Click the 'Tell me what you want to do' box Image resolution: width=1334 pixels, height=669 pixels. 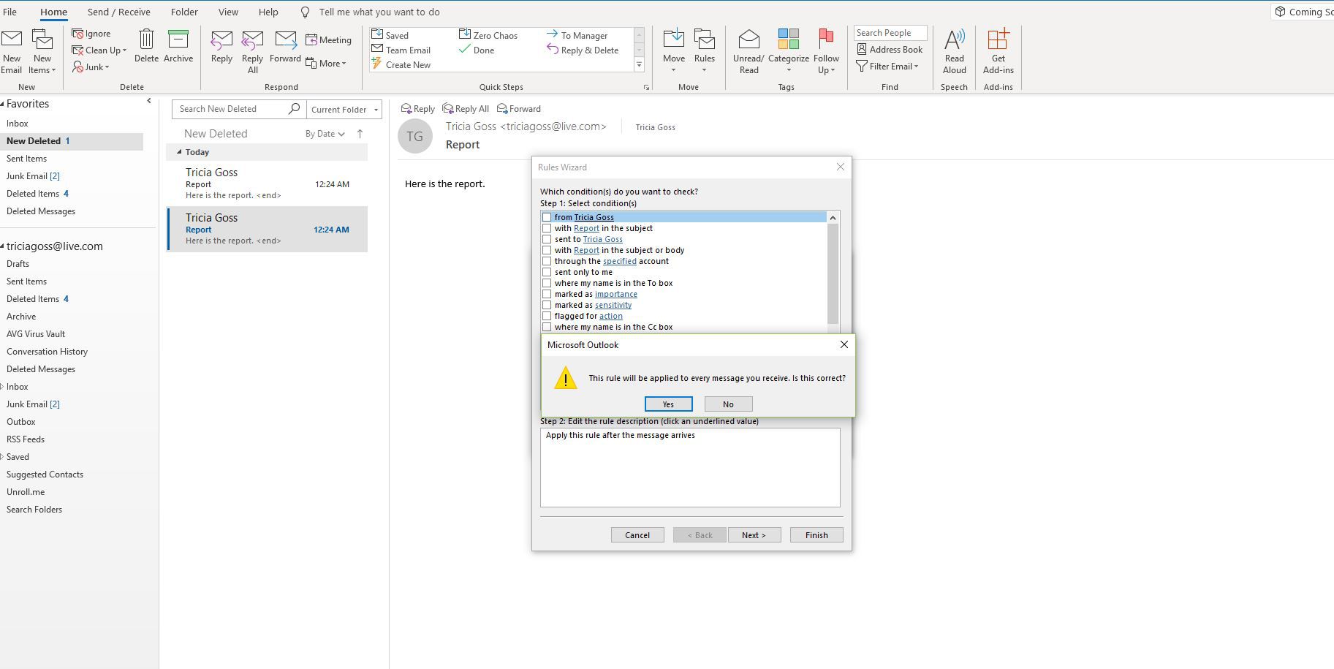click(379, 12)
